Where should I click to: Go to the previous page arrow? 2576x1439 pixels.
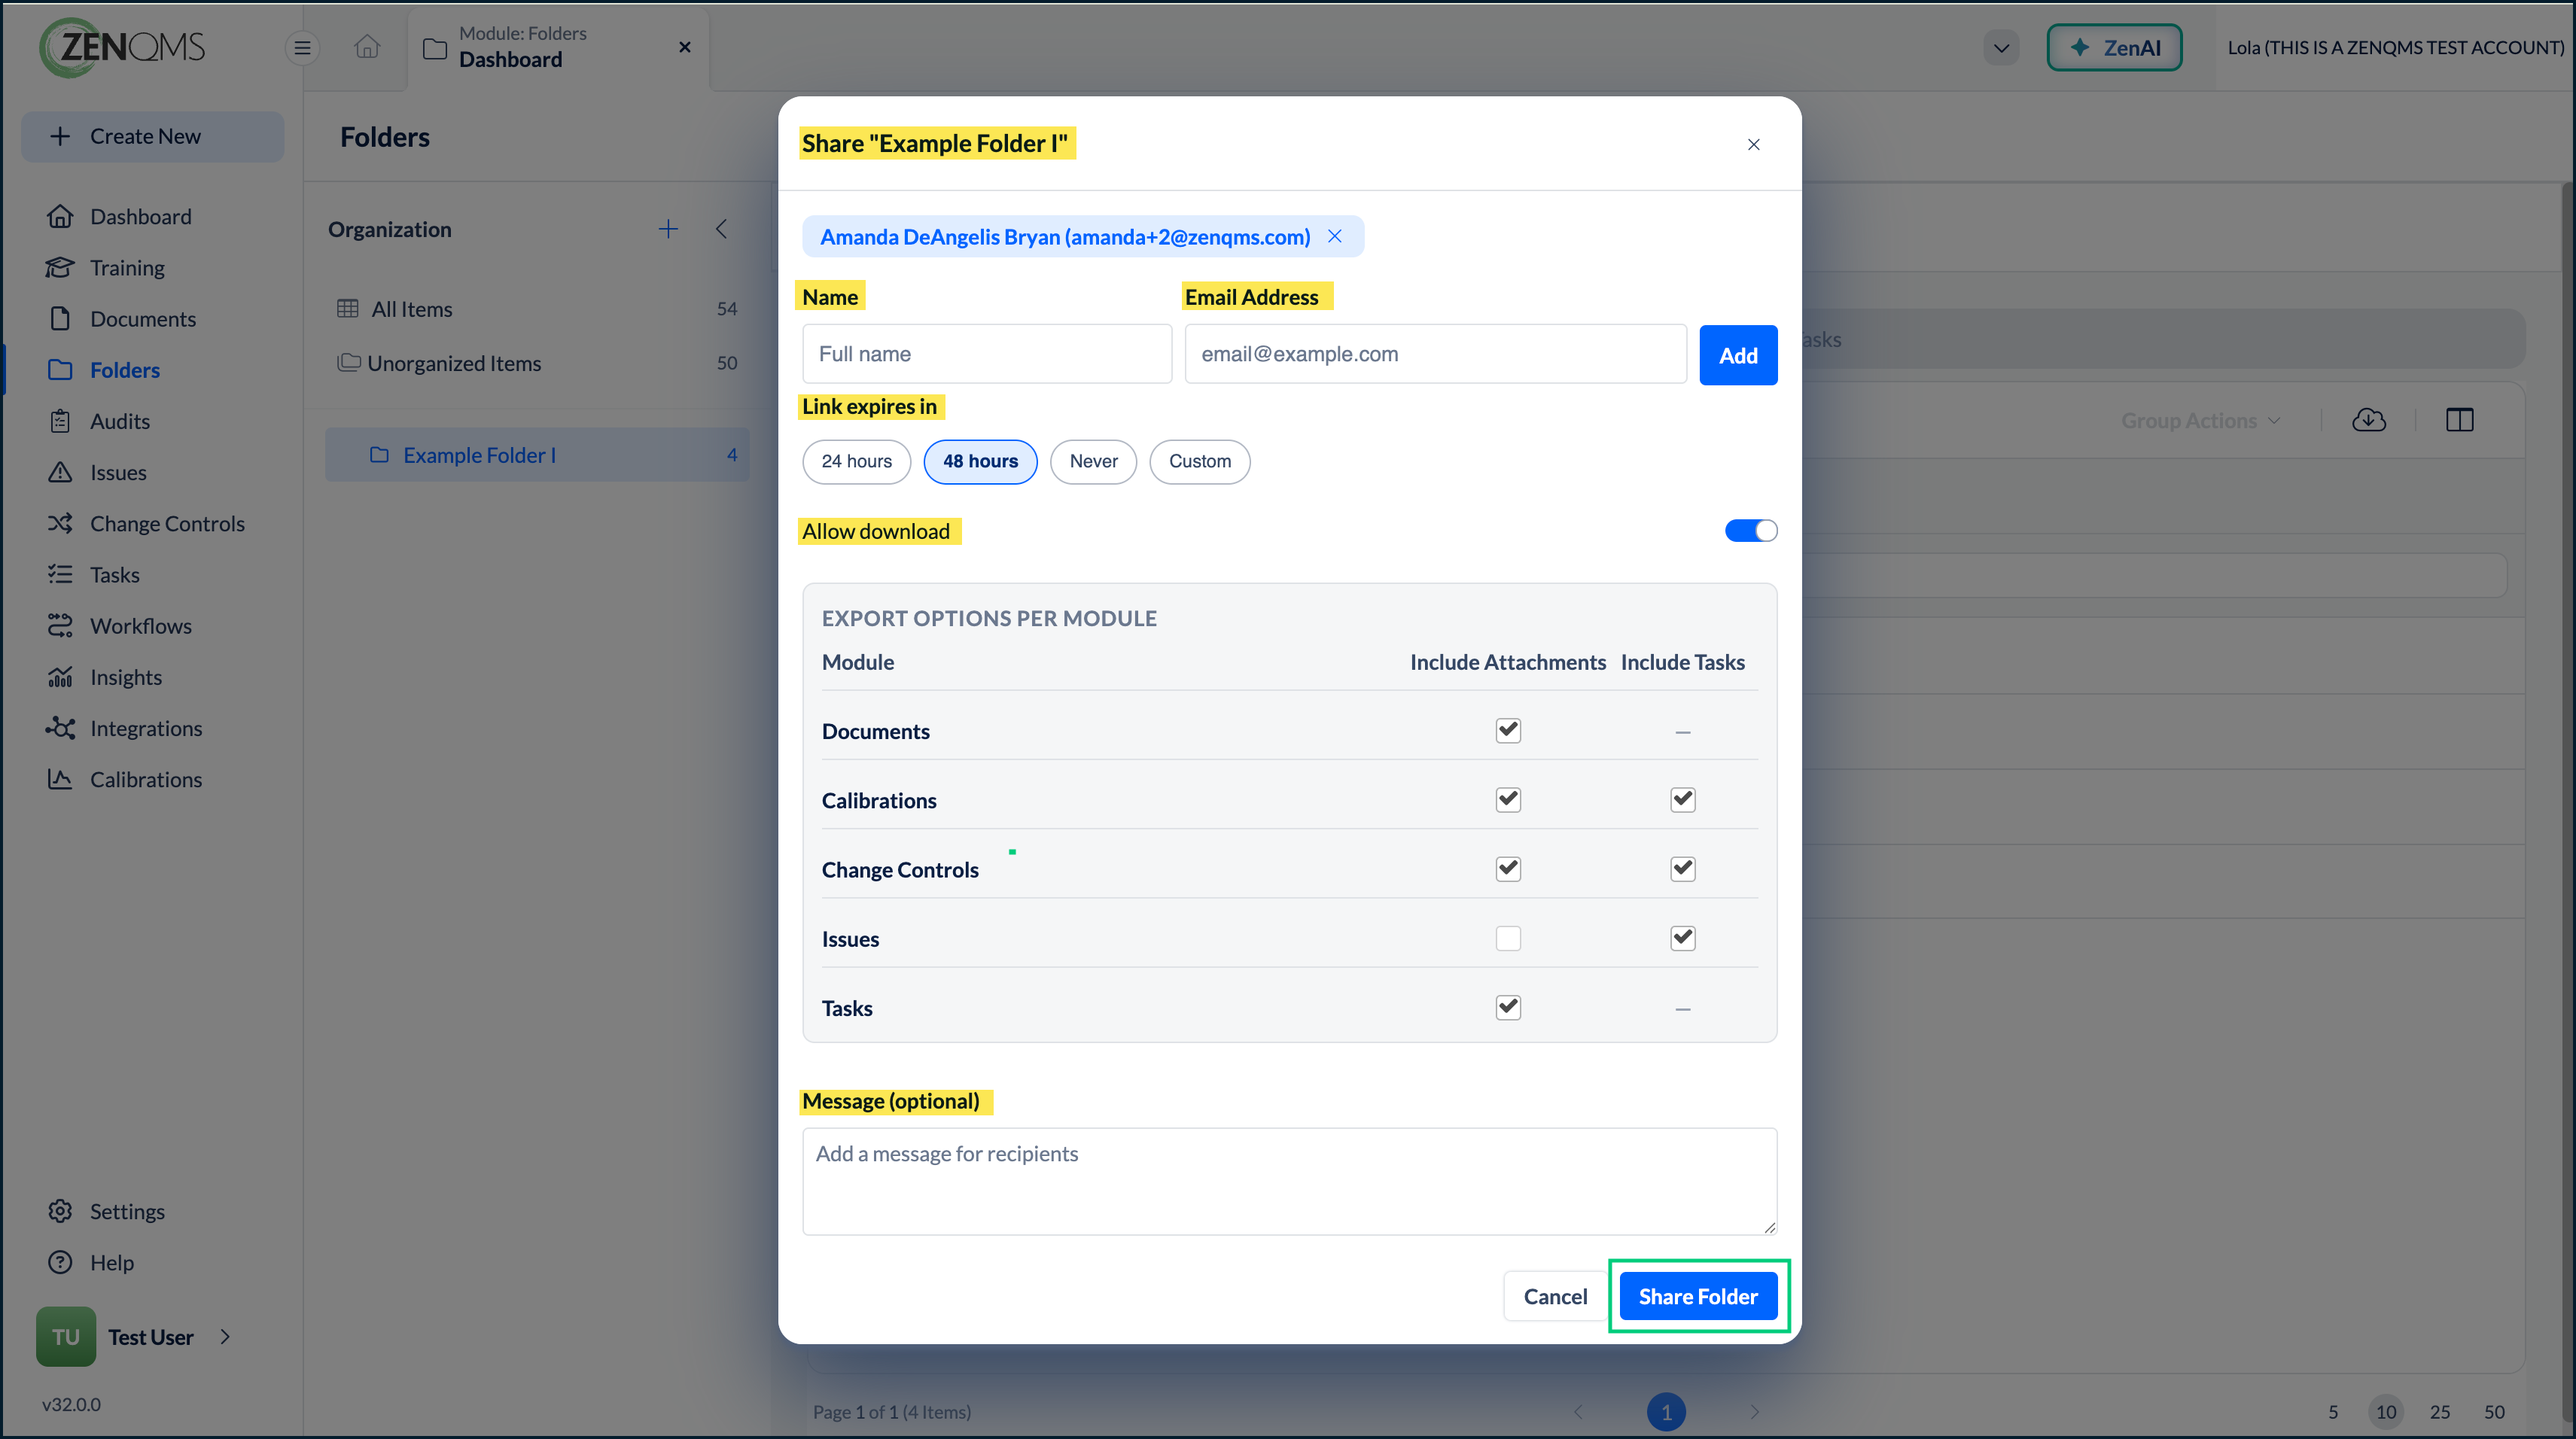1578,1411
